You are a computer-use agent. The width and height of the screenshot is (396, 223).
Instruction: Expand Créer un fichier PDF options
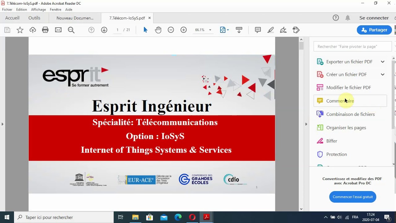pyautogui.click(x=383, y=74)
